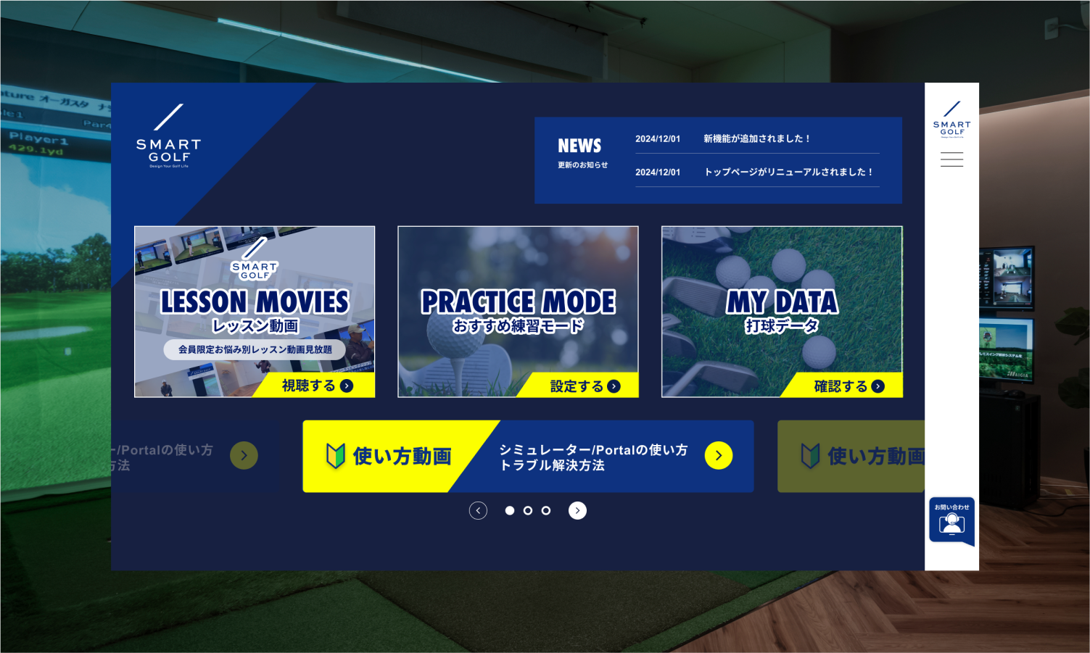Viewport: 1090px width, 653px height.
Task: Select the second carousel dot
Action: coord(528,511)
